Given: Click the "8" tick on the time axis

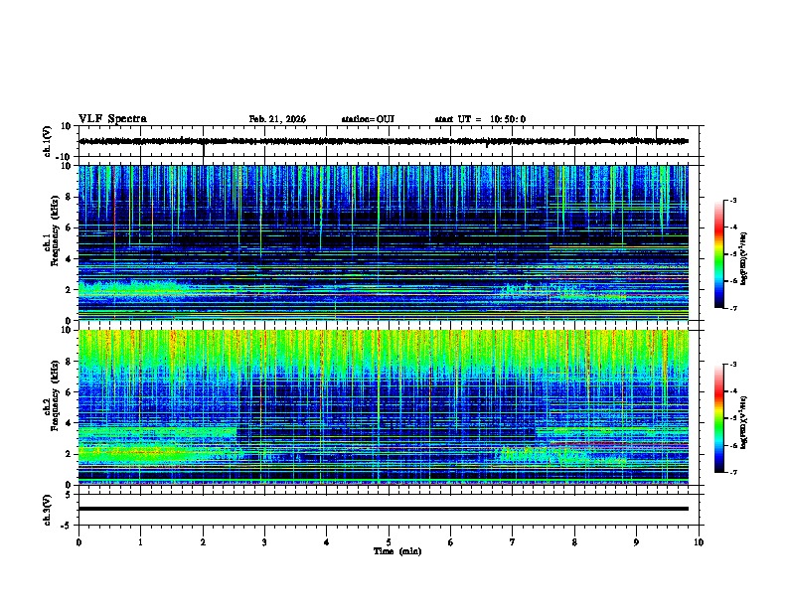Looking at the screenshot, I should coord(574,542).
